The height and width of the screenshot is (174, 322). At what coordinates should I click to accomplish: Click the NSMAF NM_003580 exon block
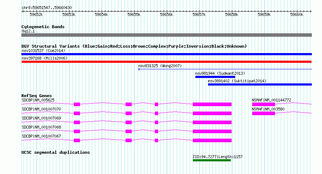(263, 113)
